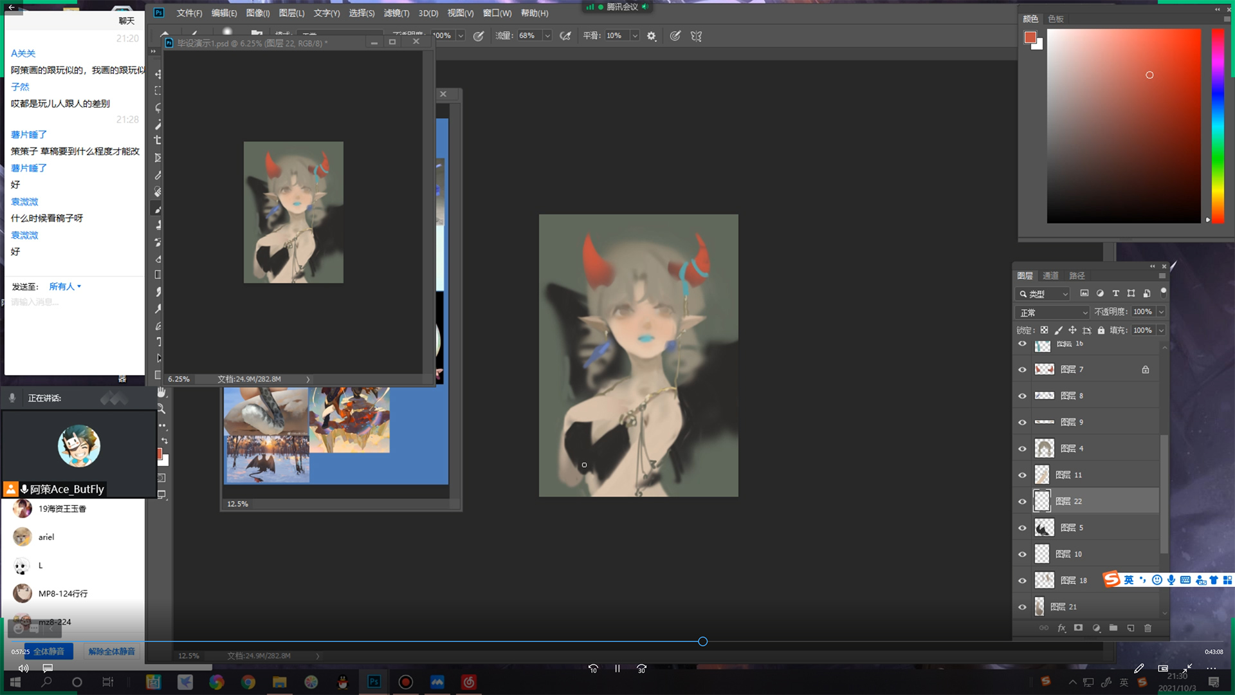Lock transparent pixels toggle
The image size is (1235, 695).
[1044, 330]
